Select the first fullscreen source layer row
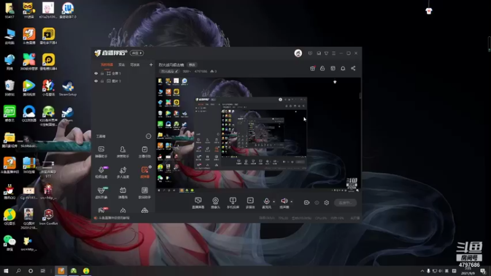 [123, 74]
